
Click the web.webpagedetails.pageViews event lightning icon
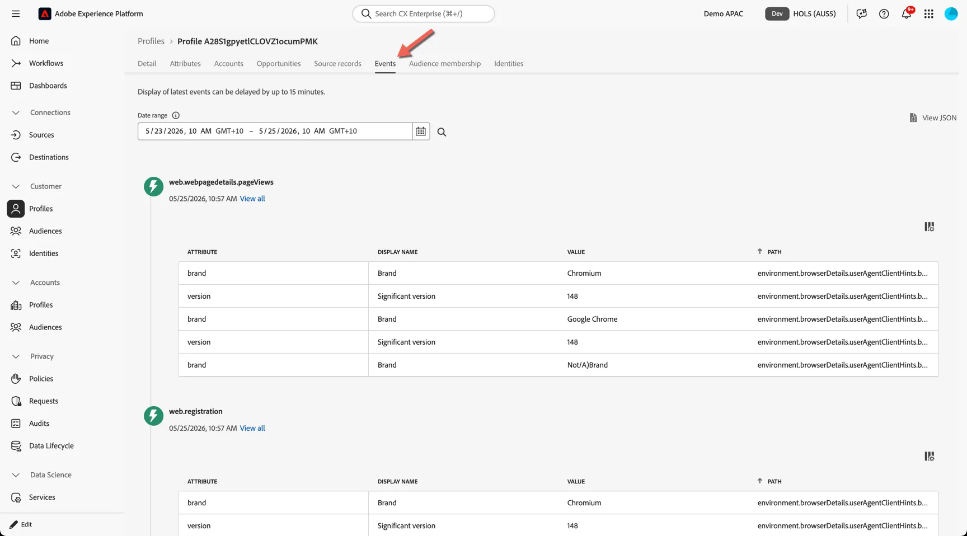pos(153,186)
